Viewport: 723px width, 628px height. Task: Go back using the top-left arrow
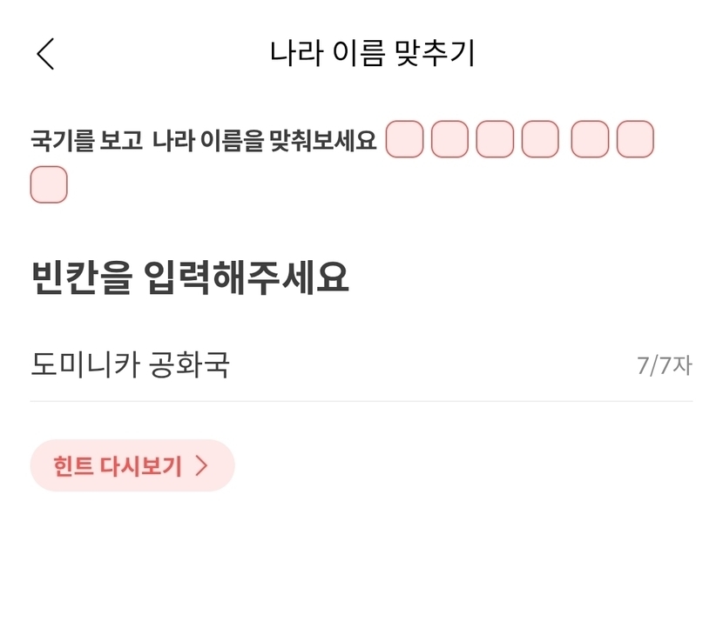coord(45,54)
